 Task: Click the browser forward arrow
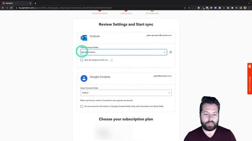tap(7, 8)
